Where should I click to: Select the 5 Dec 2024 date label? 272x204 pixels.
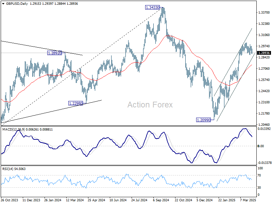[x=205, y=200]
